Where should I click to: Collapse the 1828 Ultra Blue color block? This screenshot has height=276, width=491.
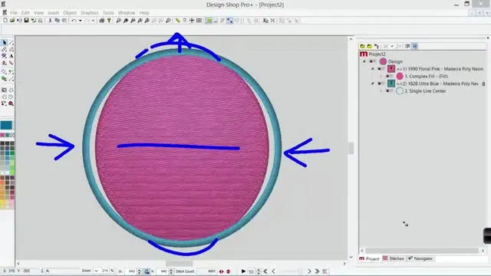tap(373, 84)
